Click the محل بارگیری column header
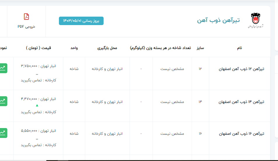This screenshot has height=161, width=278. point(107,48)
